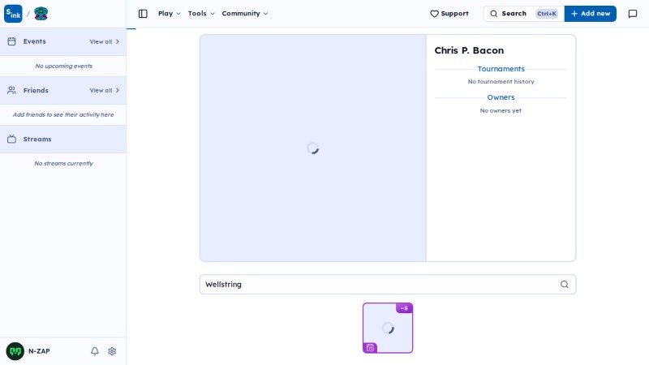Click the Support heart icon
649x365 pixels.
coord(434,14)
